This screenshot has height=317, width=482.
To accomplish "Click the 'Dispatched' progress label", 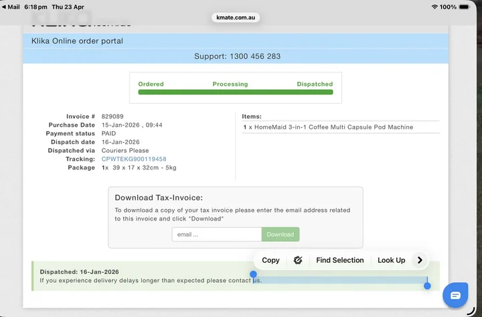I will (315, 84).
